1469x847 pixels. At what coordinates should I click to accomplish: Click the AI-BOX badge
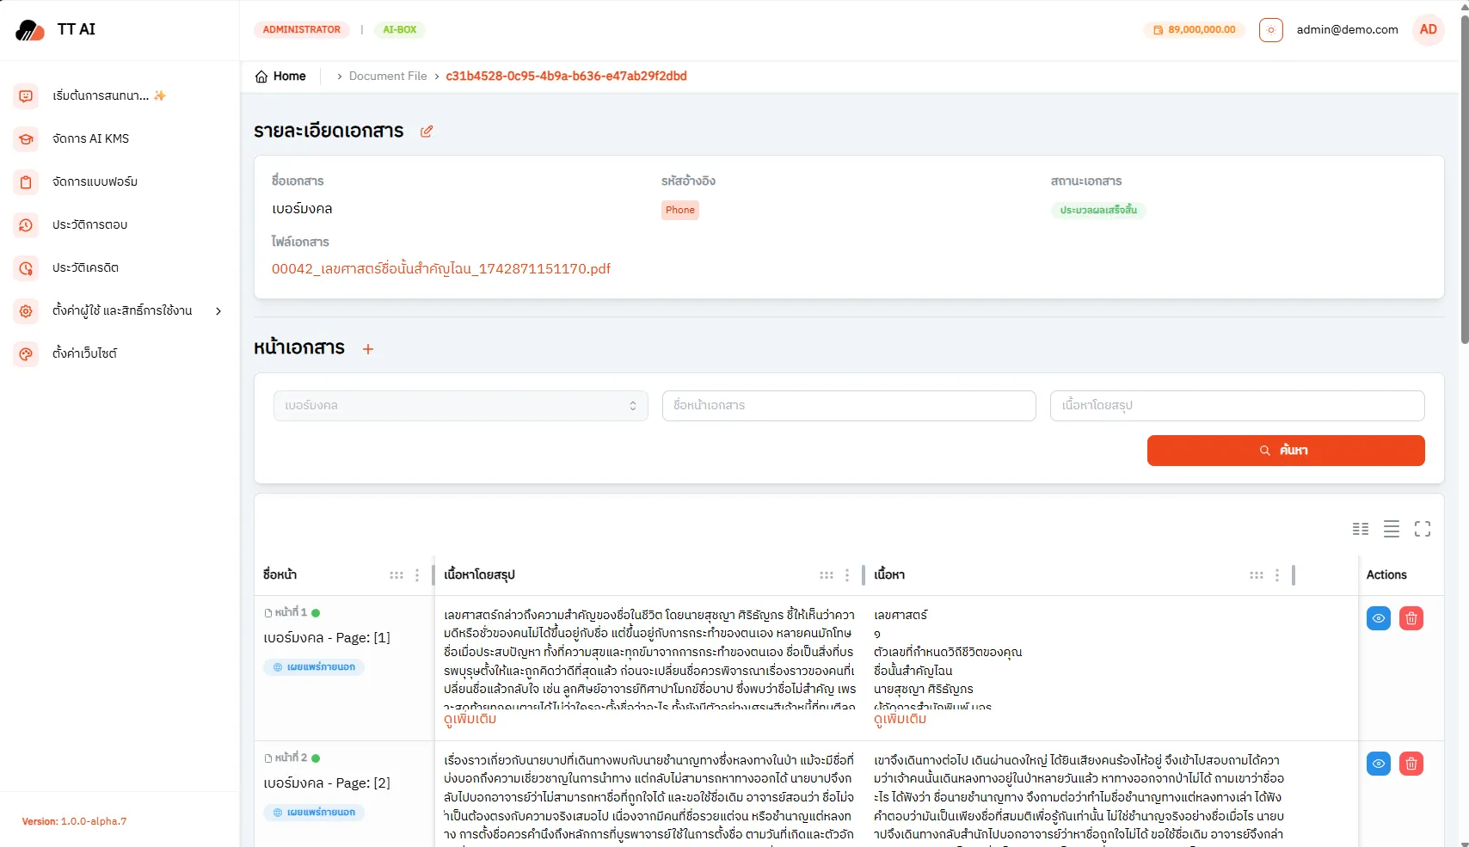(400, 29)
